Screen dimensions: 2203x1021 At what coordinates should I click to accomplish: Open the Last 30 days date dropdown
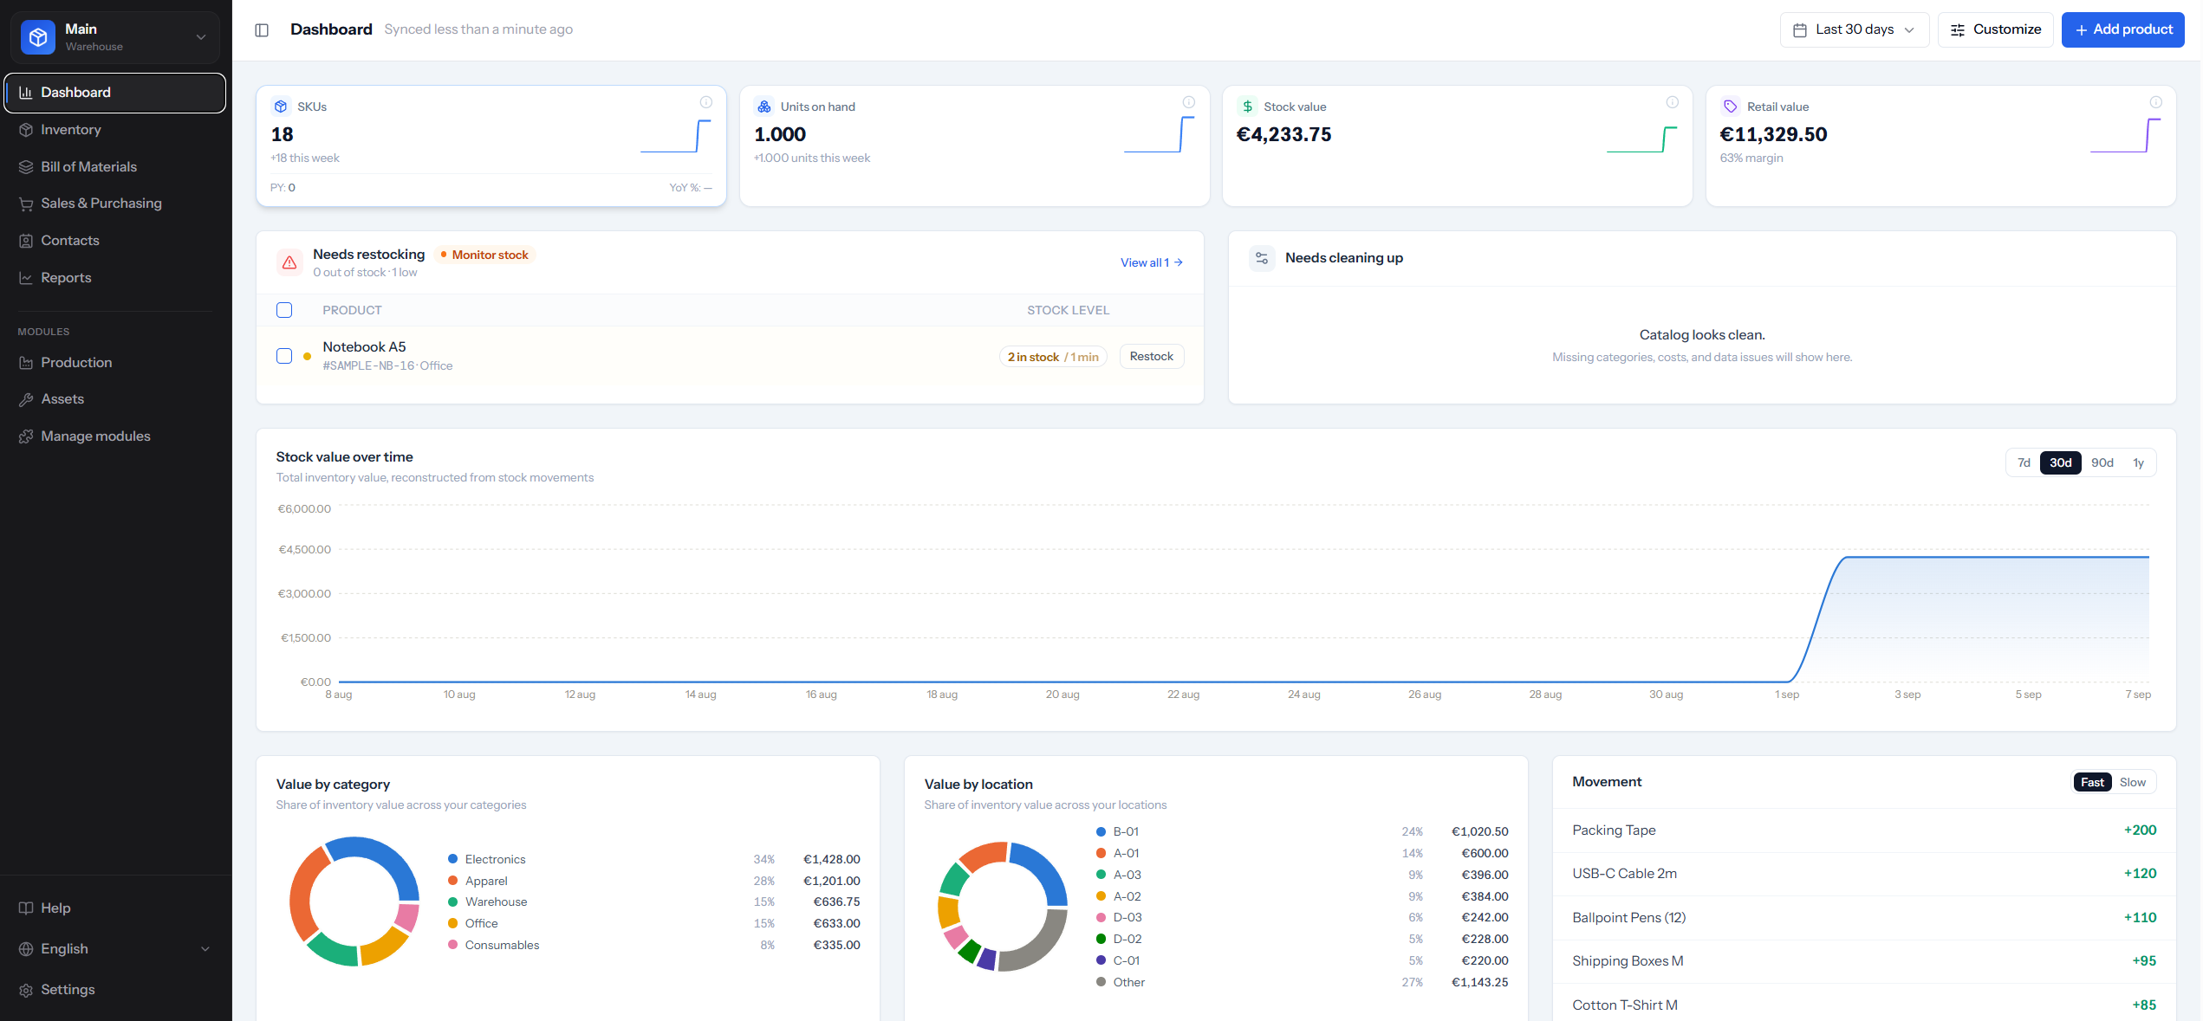coord(1855,29)
